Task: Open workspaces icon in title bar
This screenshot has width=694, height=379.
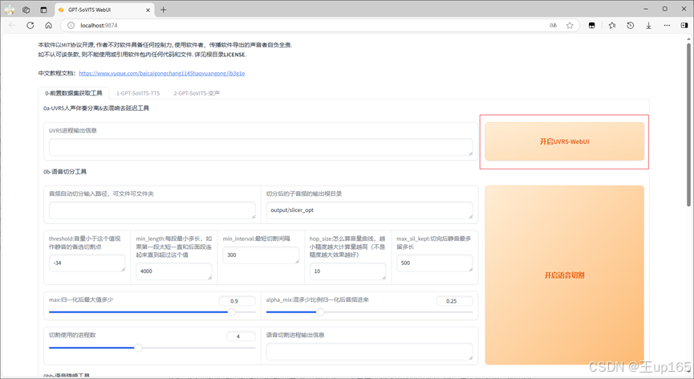Action: pos(26,10)
